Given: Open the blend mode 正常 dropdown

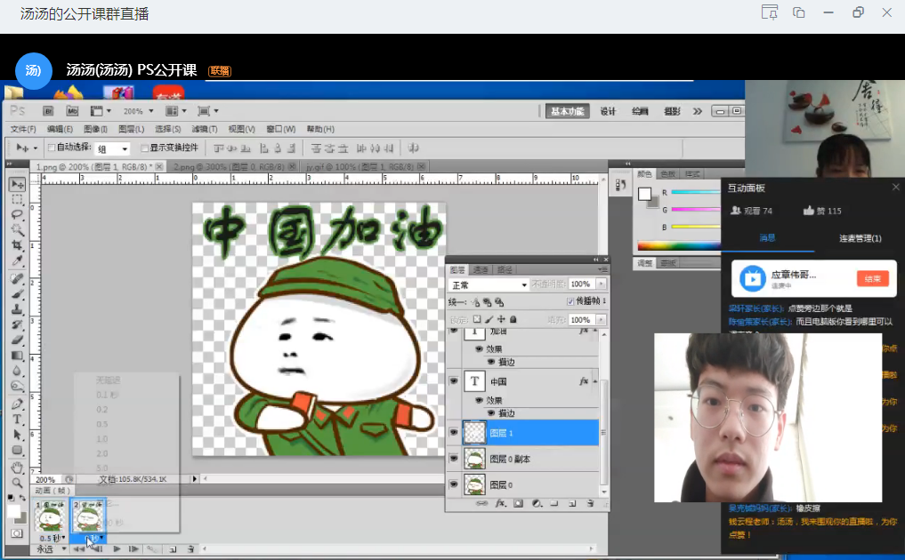Looking at the screenshot, I should (488, 284).
